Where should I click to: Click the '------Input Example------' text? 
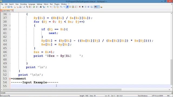35,82
